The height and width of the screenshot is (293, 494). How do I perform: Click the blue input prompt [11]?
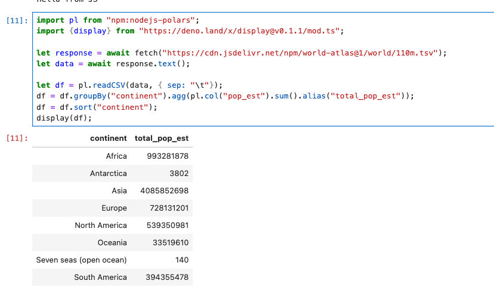15,20
